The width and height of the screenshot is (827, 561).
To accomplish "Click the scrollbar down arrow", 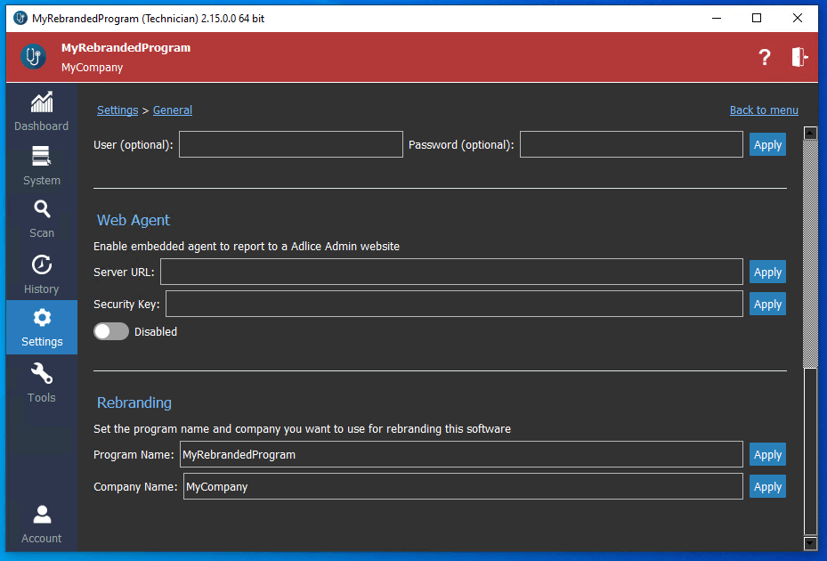I will coord(810,542).
